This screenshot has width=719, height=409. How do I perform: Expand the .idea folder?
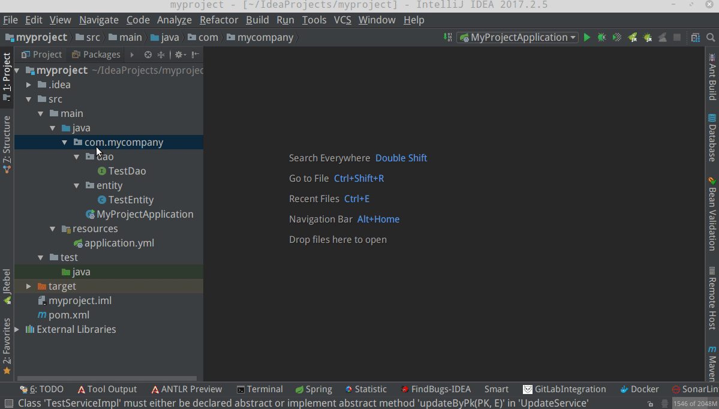tap(28, 85)
